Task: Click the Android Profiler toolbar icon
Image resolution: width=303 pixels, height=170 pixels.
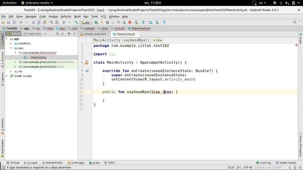Action: [x=118, y=23]
